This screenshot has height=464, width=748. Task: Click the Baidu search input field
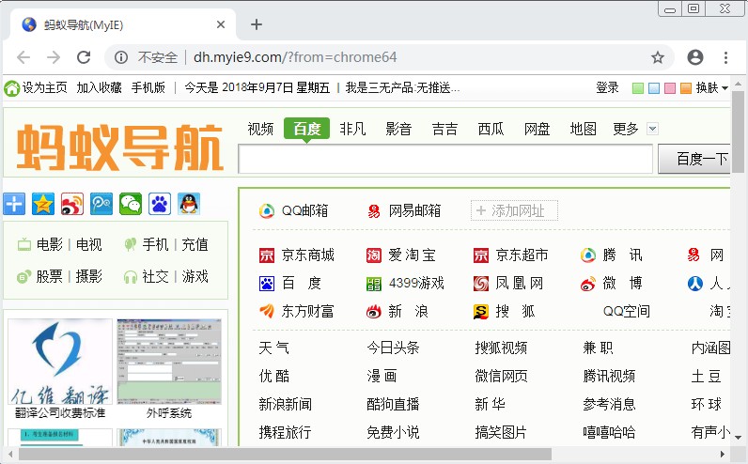click(445, 160)
